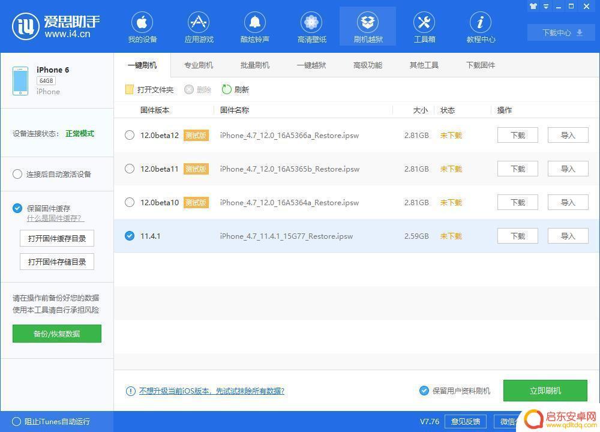Click the skin shirt icon in title bar
The height and width of the screenshot is (432, 600).
point(533,6)
